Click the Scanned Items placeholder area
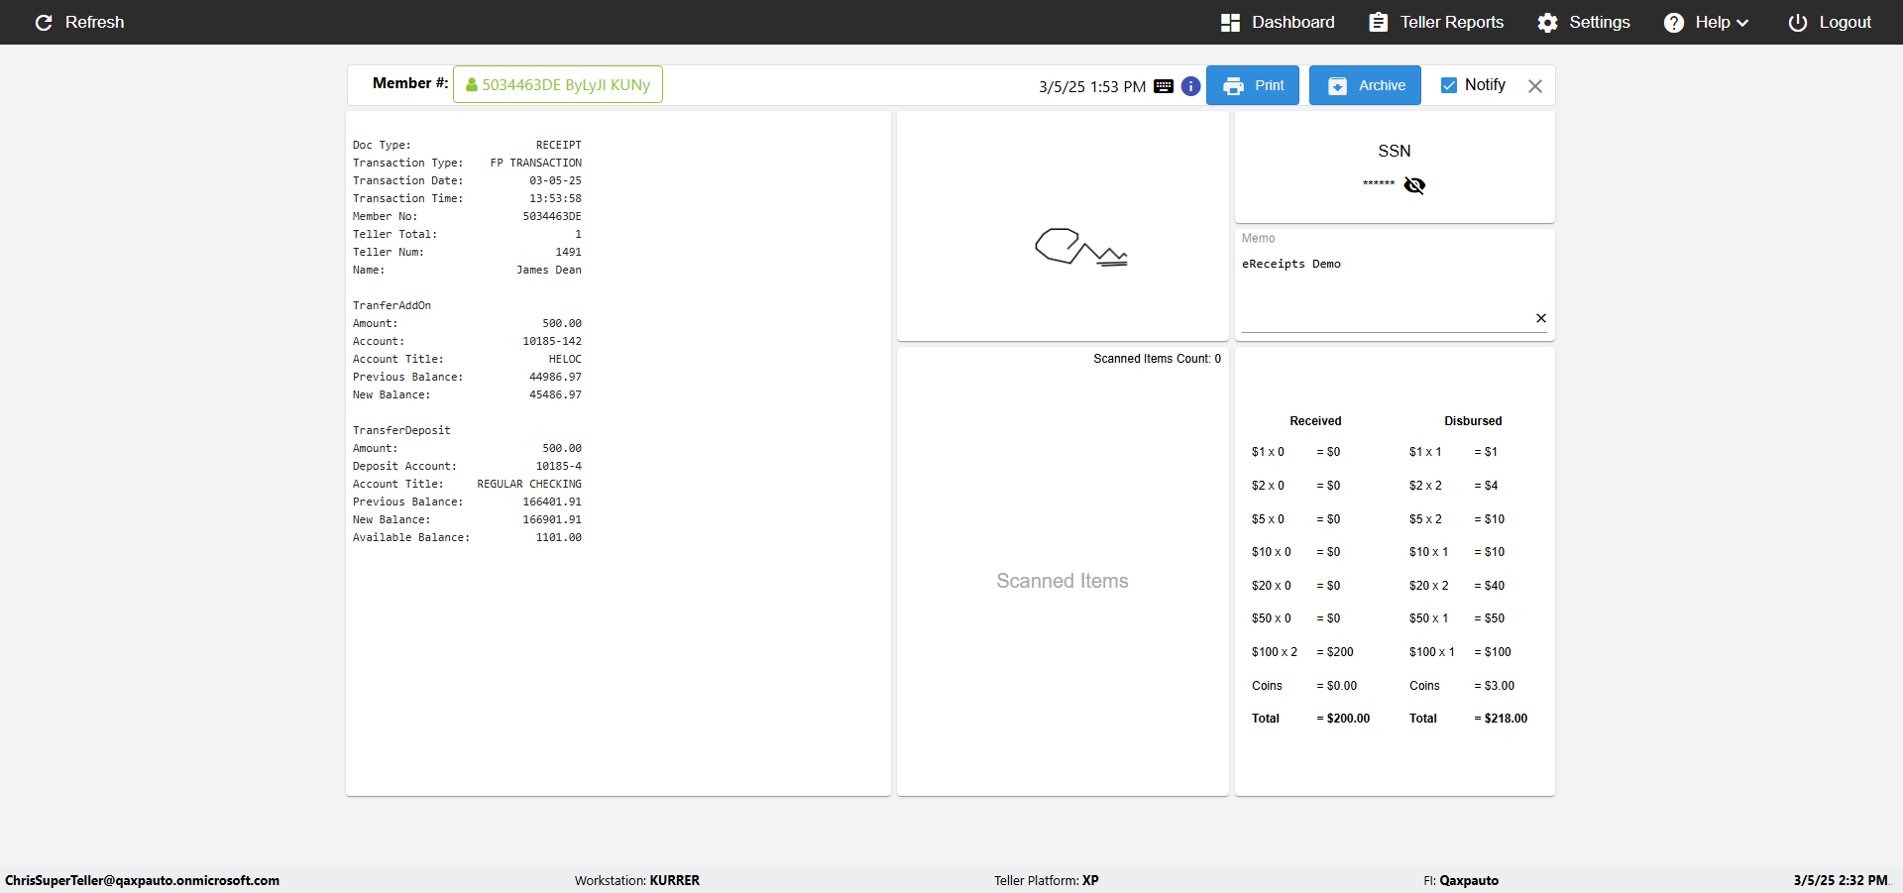The image size is (1903, 893). pyautogui.click(x=1063, y=581)
